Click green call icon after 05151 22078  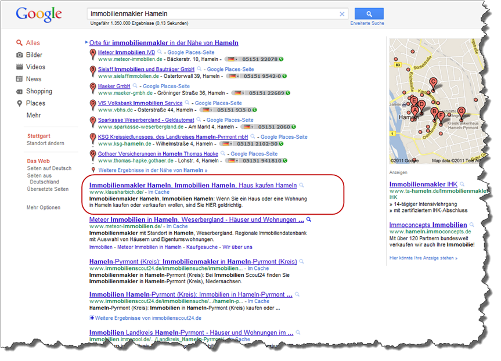pyautogui.click(x=281, y=59)
